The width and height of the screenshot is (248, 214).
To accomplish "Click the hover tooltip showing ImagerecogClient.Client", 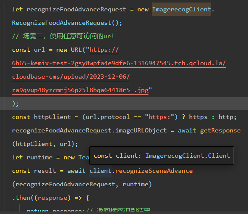I will tap(162, 156).
